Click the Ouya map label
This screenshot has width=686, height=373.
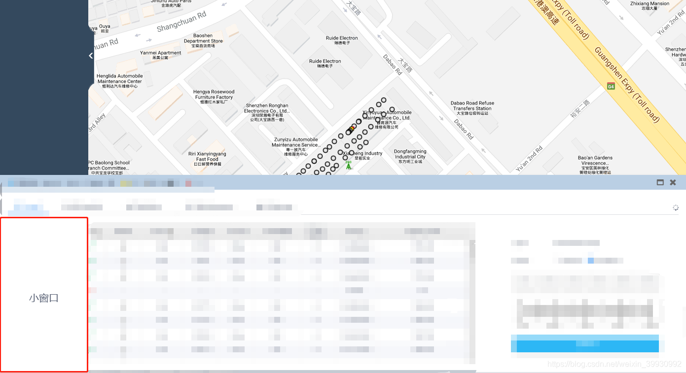pyautogui.click(x=105, y=29)
